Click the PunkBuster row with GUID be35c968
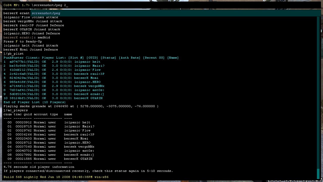 click(x=54, y=66)
